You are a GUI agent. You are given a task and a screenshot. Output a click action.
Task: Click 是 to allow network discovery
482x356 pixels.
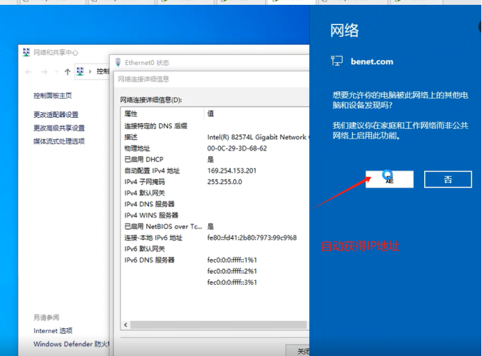(x=389, y=179)
